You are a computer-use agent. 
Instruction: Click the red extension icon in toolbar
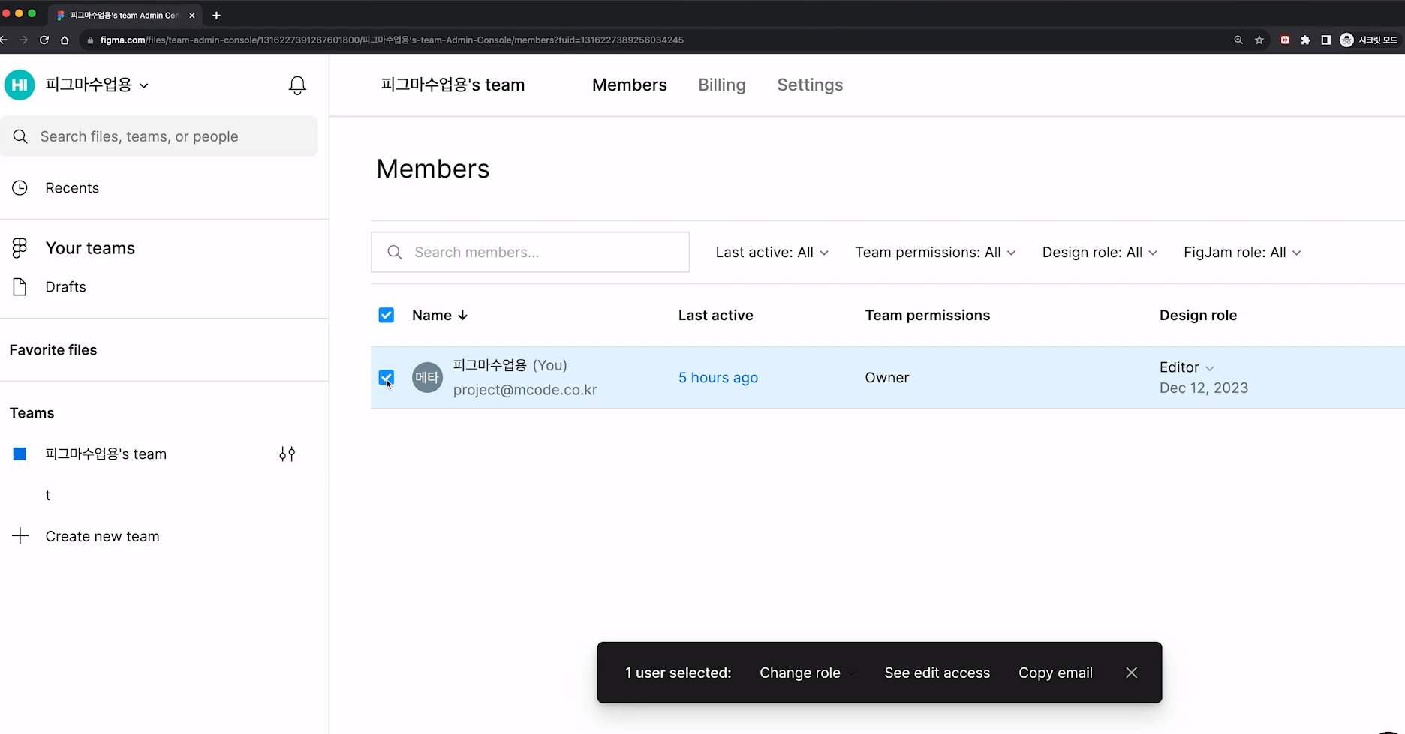click(1285, 40)
